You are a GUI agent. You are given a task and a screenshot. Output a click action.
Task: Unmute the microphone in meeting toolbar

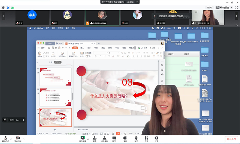point(6,139)
